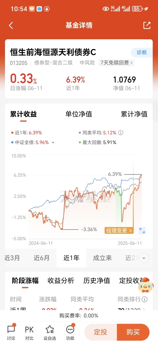158x343 pixels.
Task: Switch to the 收益分析 tab
Action: click(61, 281)
